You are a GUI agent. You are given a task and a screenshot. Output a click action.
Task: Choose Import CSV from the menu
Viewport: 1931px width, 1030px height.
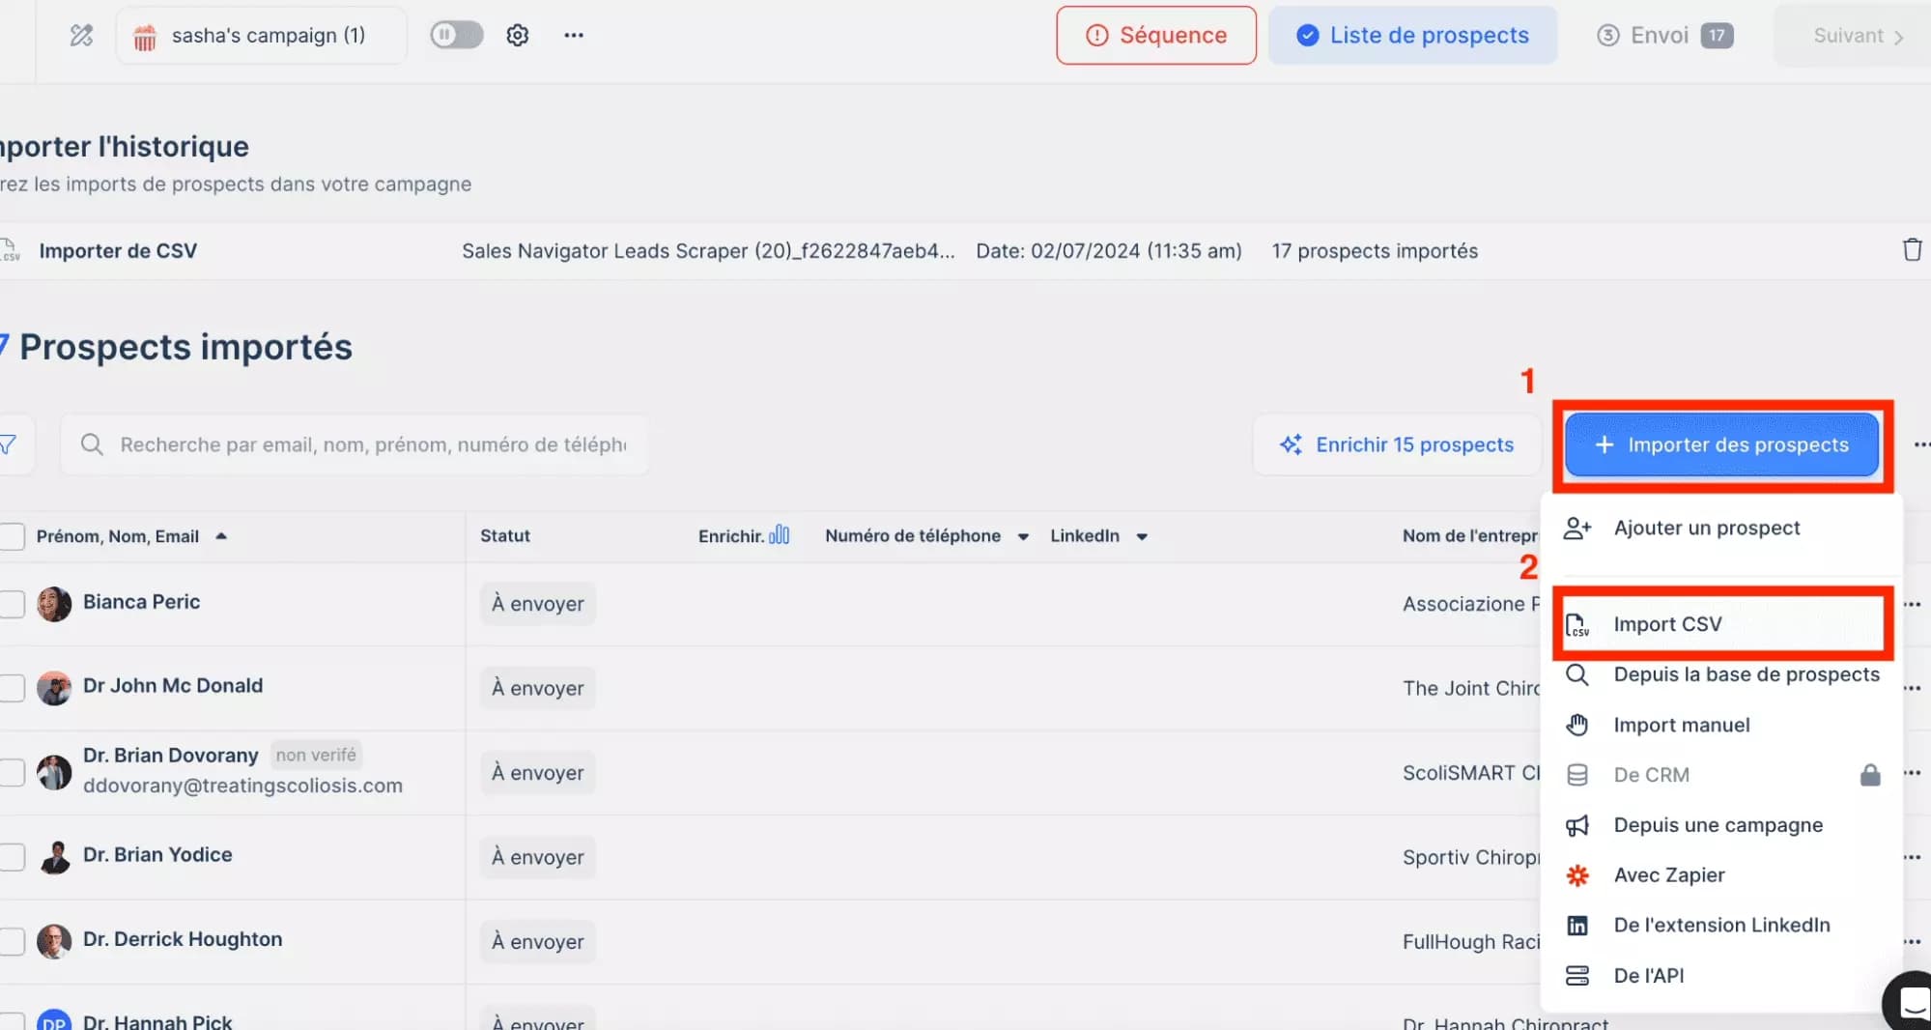[1668, 624]
